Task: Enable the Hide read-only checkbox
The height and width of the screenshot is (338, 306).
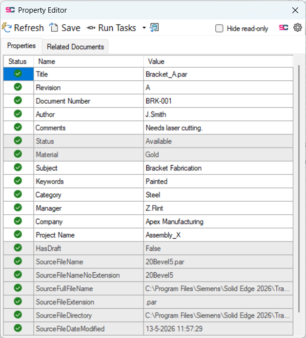Action: pyautogui.click(x=219, y=28)
